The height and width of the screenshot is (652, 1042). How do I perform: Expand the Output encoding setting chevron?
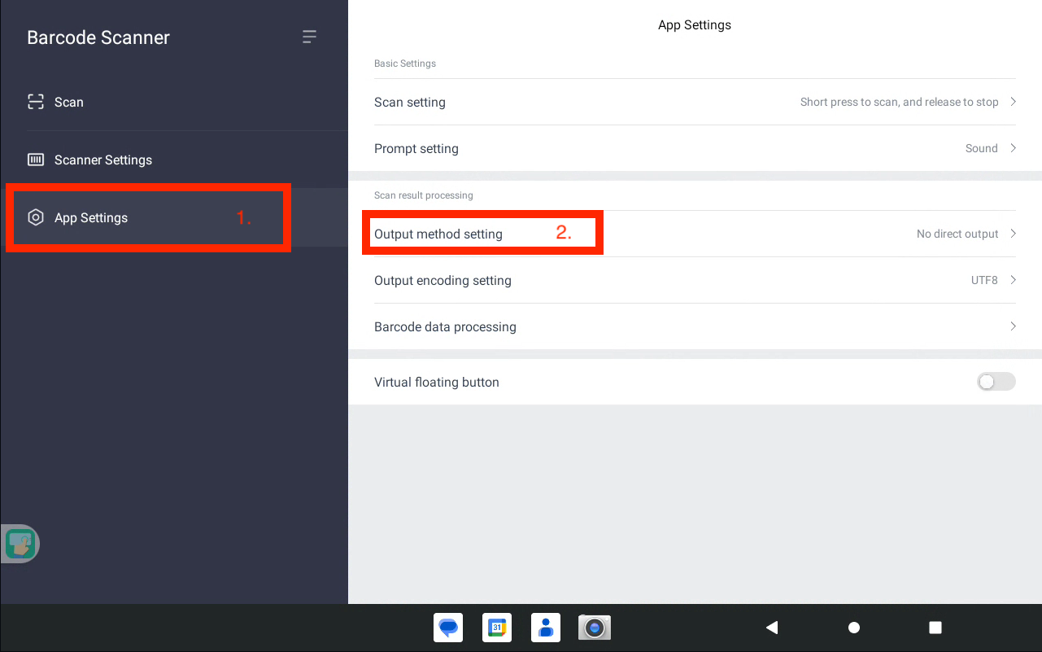(1014, 280)
